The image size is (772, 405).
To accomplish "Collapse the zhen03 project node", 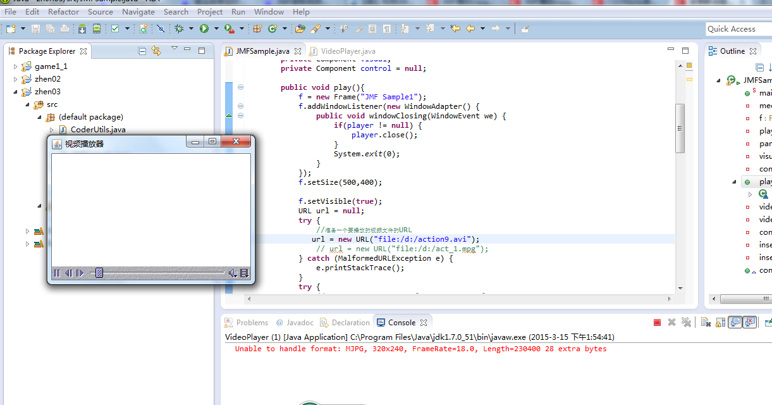I will pos(16,92).
